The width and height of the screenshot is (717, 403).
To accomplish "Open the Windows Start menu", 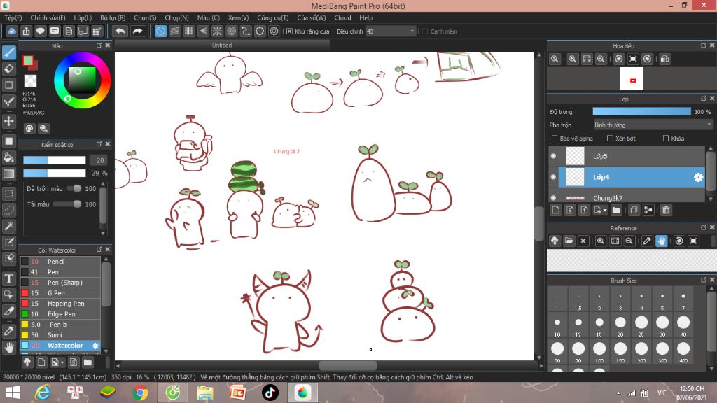I will 13,393.
